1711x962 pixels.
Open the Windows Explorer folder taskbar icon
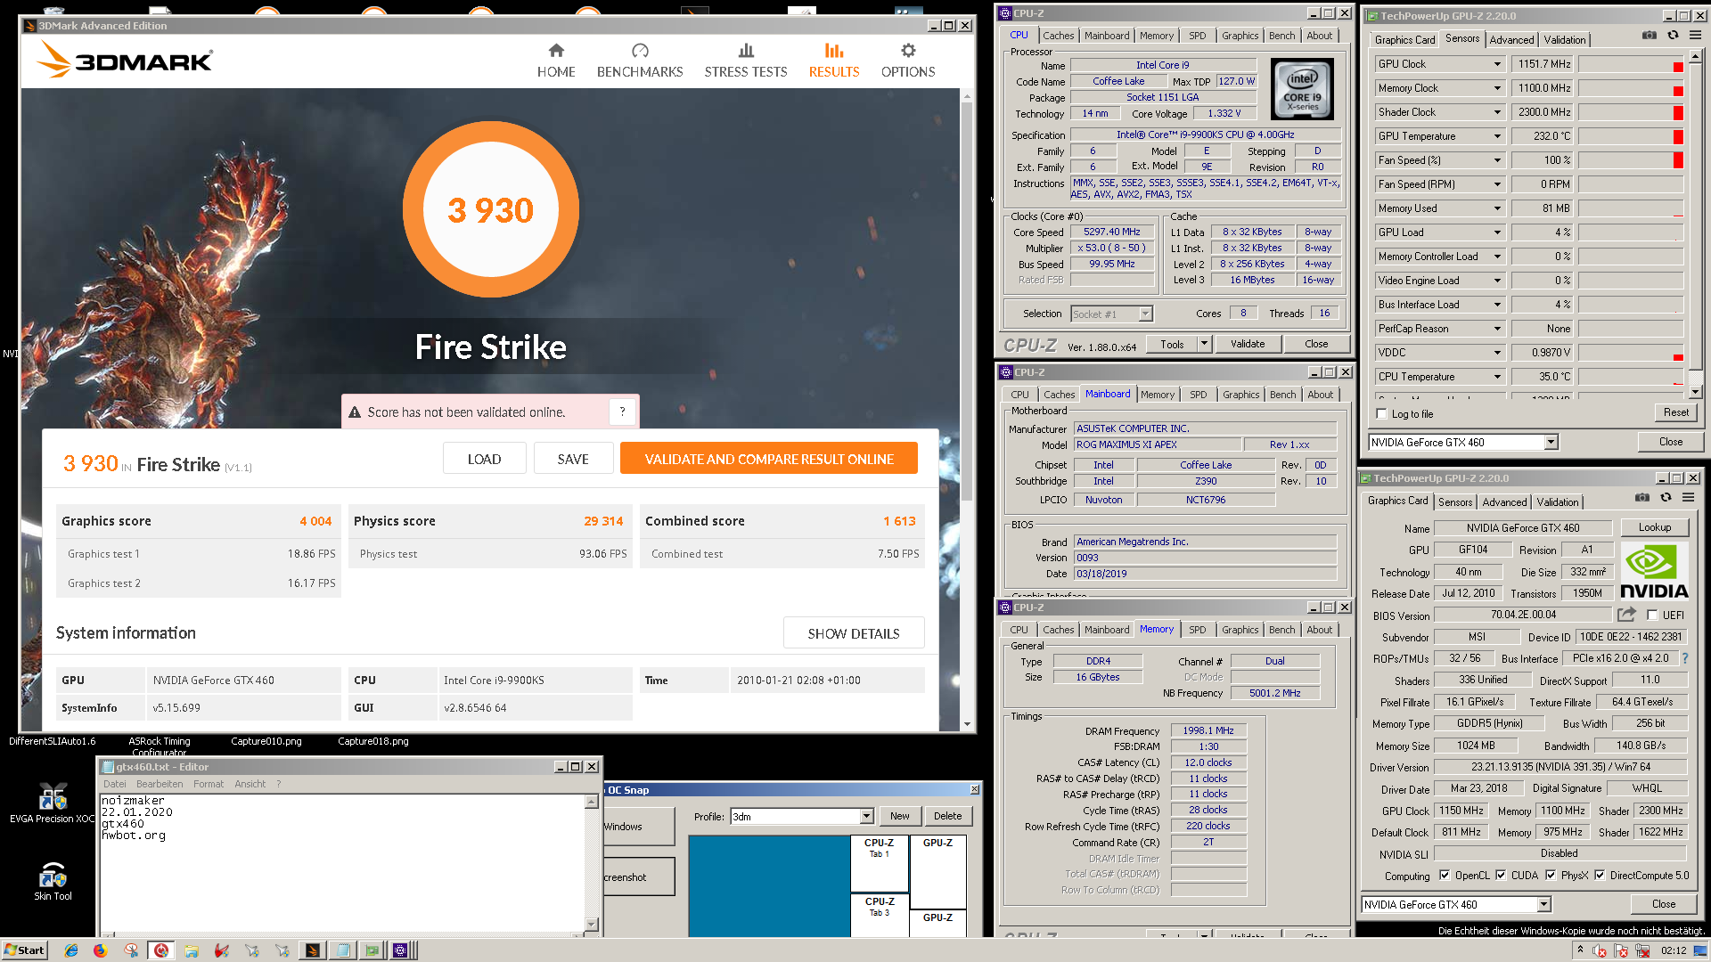click(192, 950)
